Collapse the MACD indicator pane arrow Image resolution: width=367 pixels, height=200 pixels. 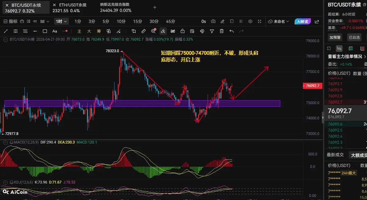point(5,142)
